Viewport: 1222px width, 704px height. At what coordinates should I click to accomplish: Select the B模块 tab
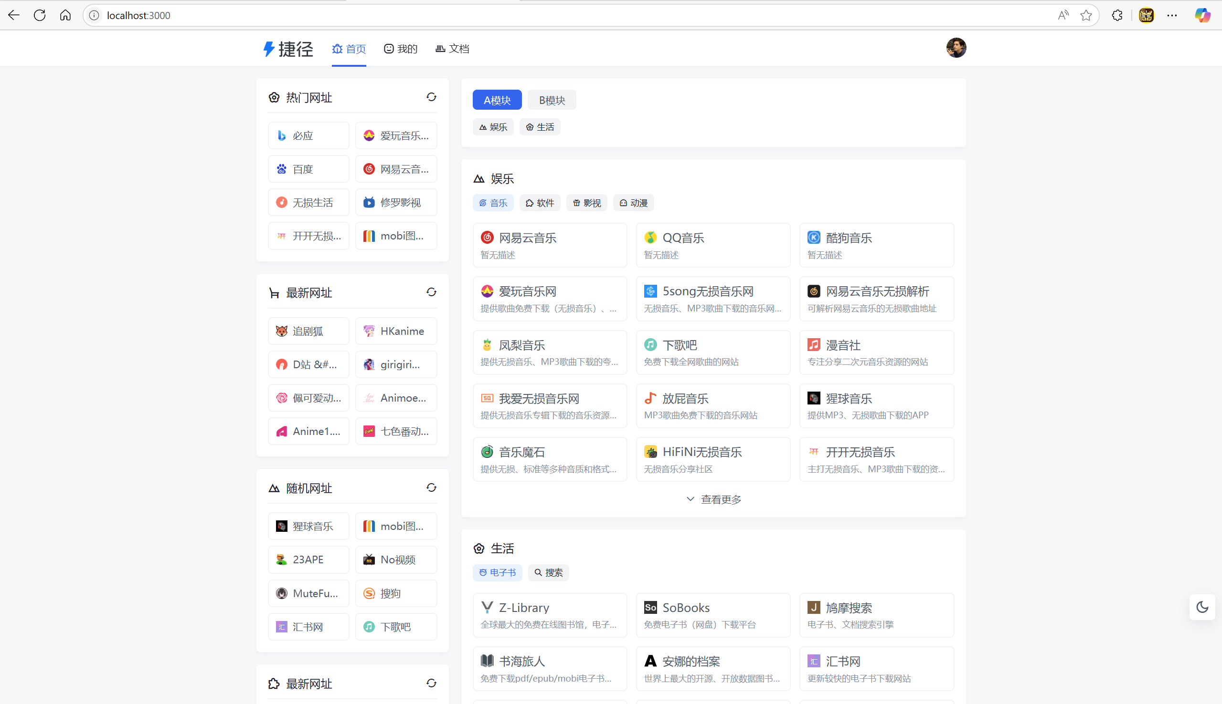(x=552, y=100)
